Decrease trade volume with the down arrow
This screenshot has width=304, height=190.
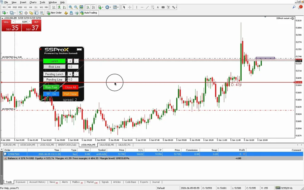(13, 22)
